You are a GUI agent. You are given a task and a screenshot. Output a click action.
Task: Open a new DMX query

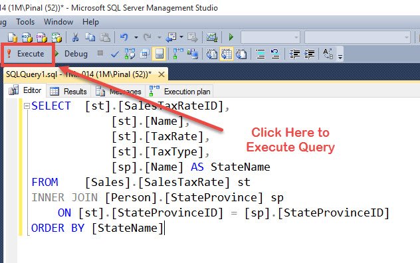[42, 37]
